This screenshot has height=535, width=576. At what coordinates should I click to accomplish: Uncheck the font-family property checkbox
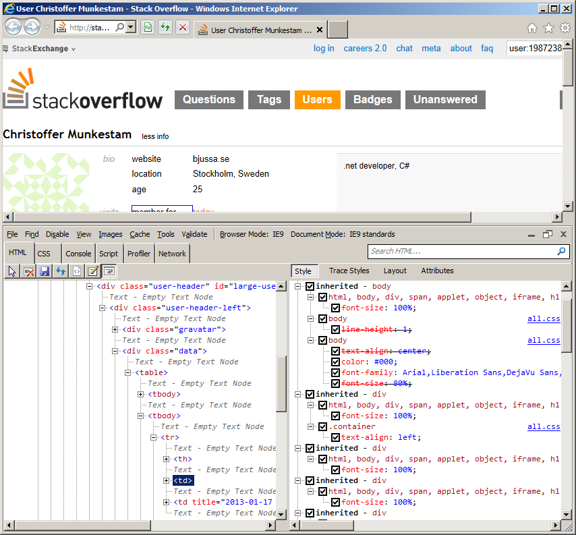pos(335,372)
